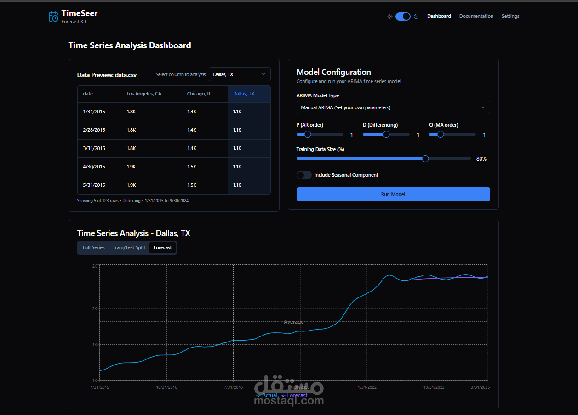Enable Include Seasonal Component switch
578x415 pixels.
pyautogui.click(x=304, y=175)
